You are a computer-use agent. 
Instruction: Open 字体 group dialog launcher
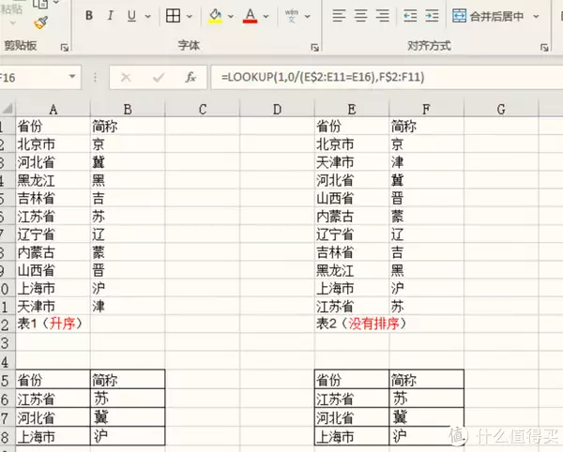point(315,47)
